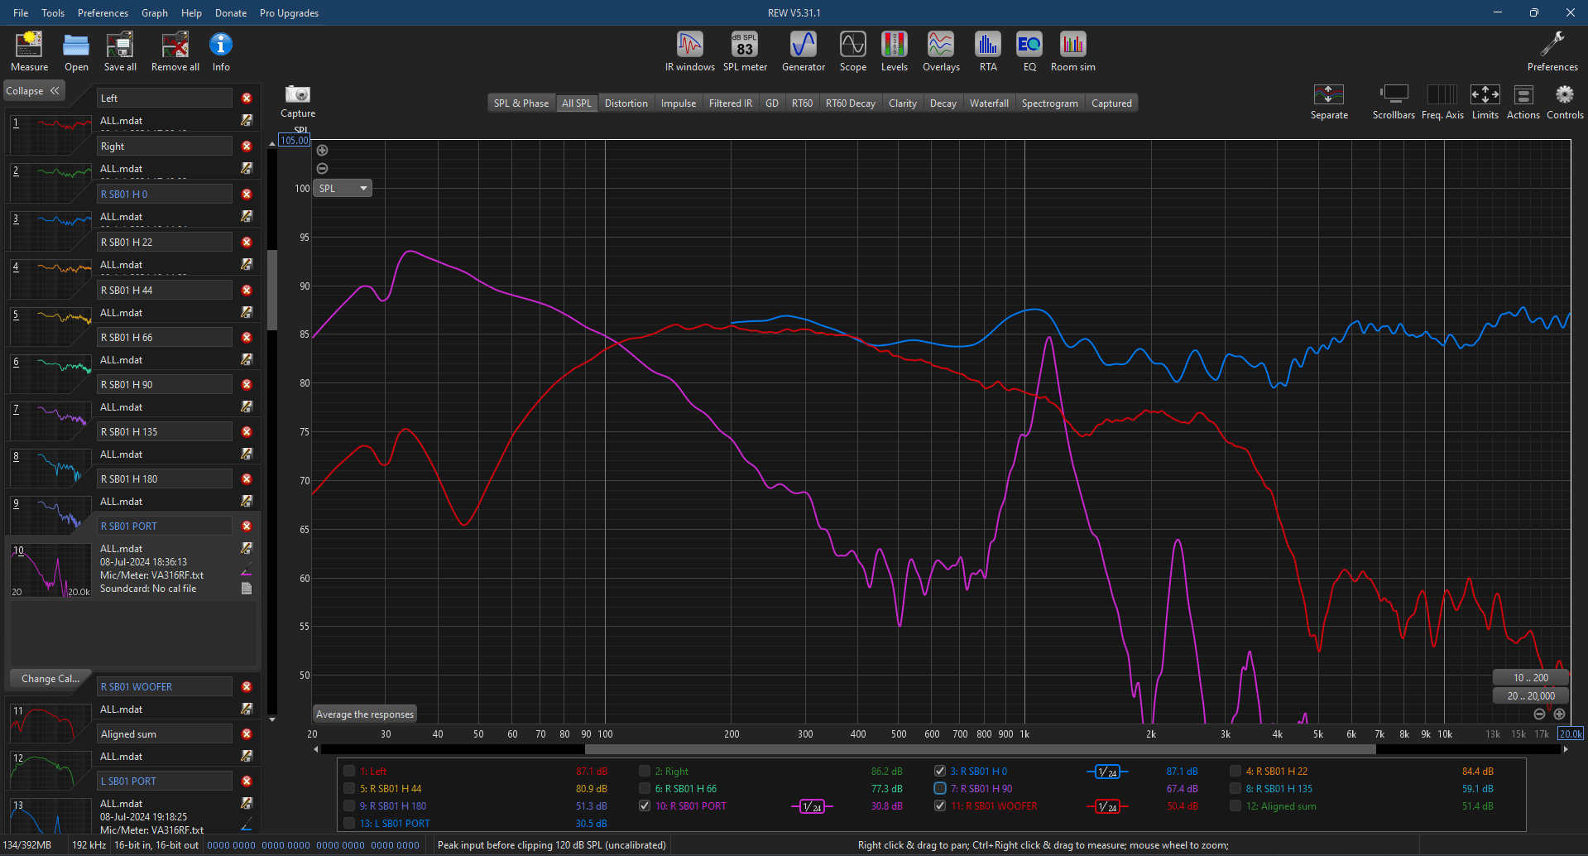Click the Save all icon

point(120,51)
